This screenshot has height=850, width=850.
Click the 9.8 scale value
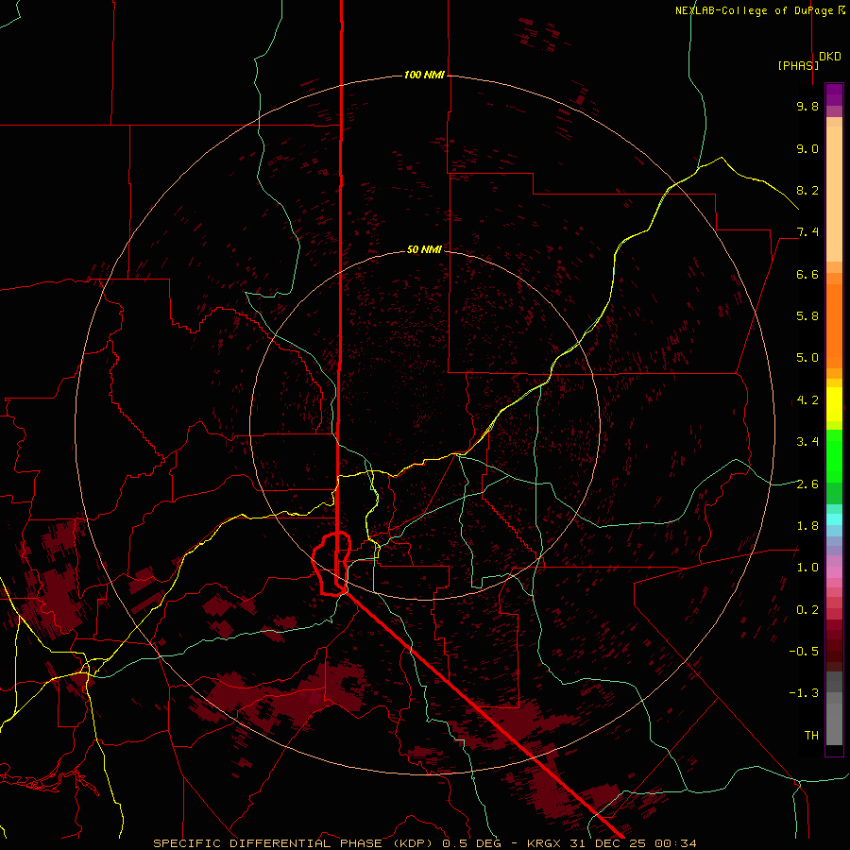click(x=807, y=106)
